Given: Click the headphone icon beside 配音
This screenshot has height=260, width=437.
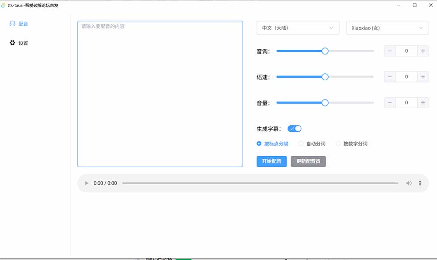Looking at the screenshot, I should (x=12, y=24).
